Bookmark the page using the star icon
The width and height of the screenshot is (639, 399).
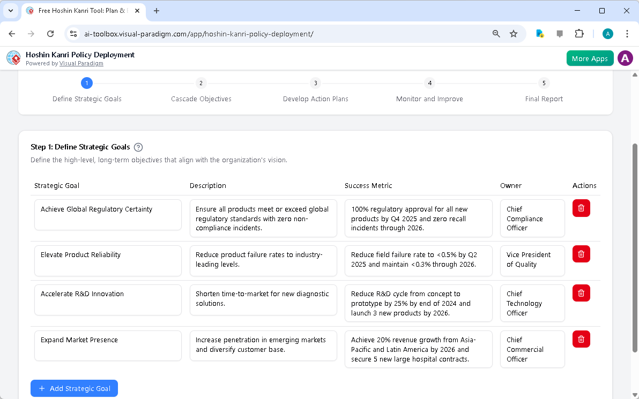point(514,33)
